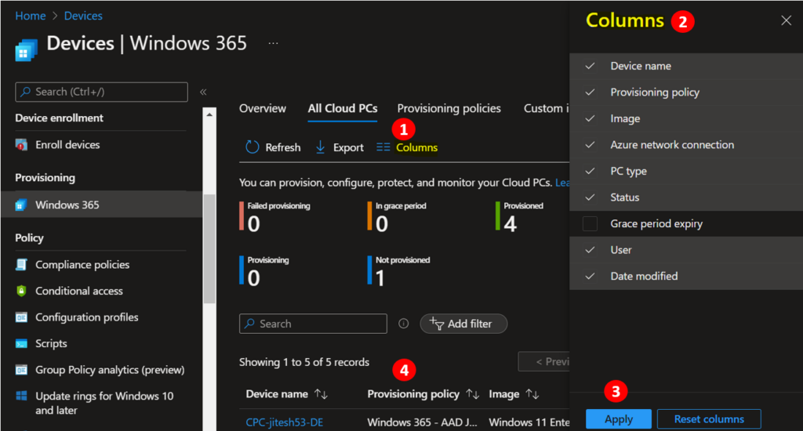
Task: Click the Refresh circular arrow icon
Action: [x=252, y=147]
